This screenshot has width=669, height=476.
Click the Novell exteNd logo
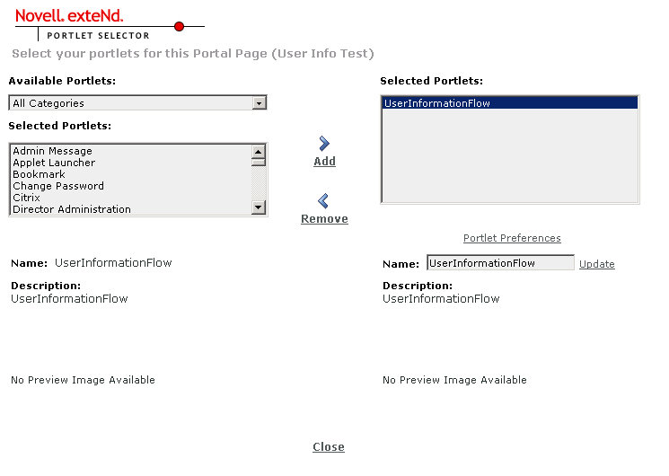tap(69, 16)
